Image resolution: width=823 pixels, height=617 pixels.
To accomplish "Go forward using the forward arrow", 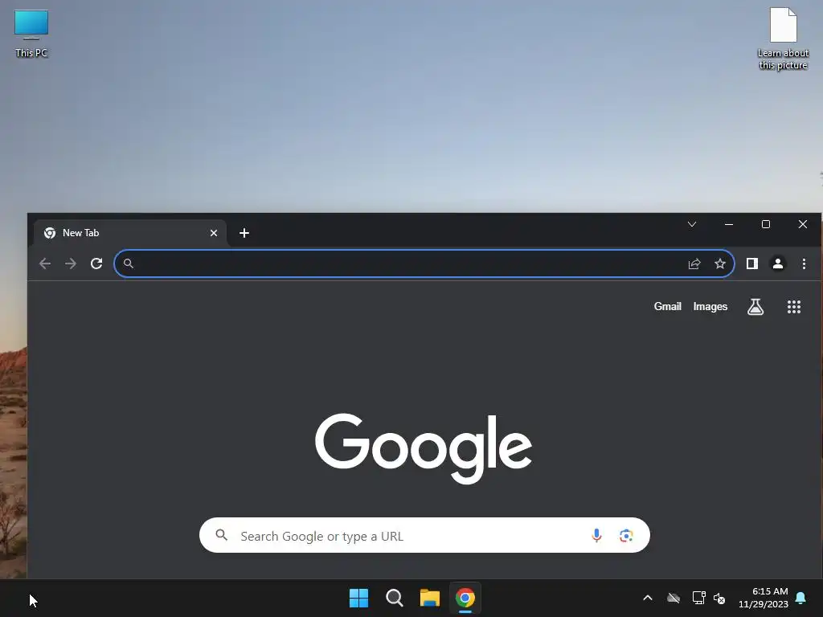I will (71, 264).
